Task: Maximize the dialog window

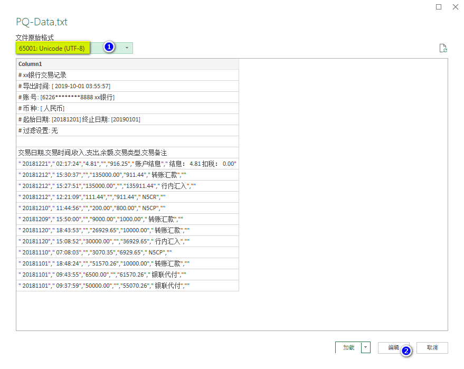Action: (439, 7)
